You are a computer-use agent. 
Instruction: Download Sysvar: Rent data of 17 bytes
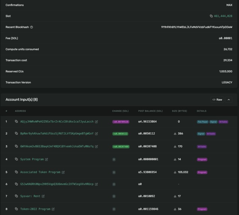175,196
